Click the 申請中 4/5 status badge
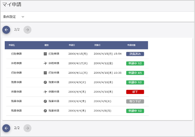 click(135, 73)
